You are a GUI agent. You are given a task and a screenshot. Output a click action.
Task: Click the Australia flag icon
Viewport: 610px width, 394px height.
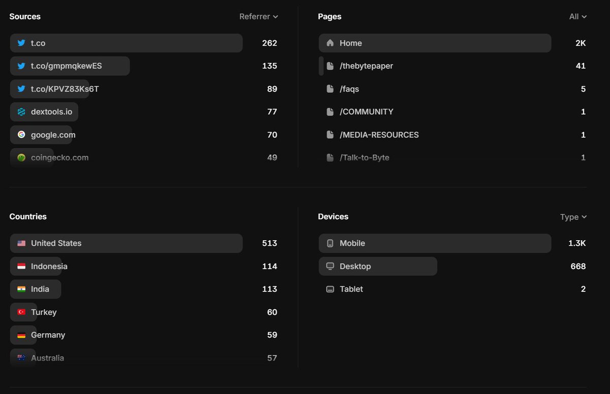[x=21, y=358]
